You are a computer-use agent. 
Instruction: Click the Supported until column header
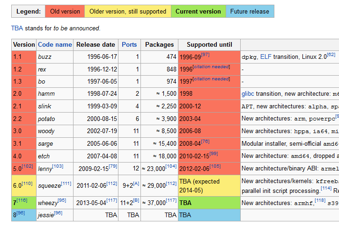(209, 45)
